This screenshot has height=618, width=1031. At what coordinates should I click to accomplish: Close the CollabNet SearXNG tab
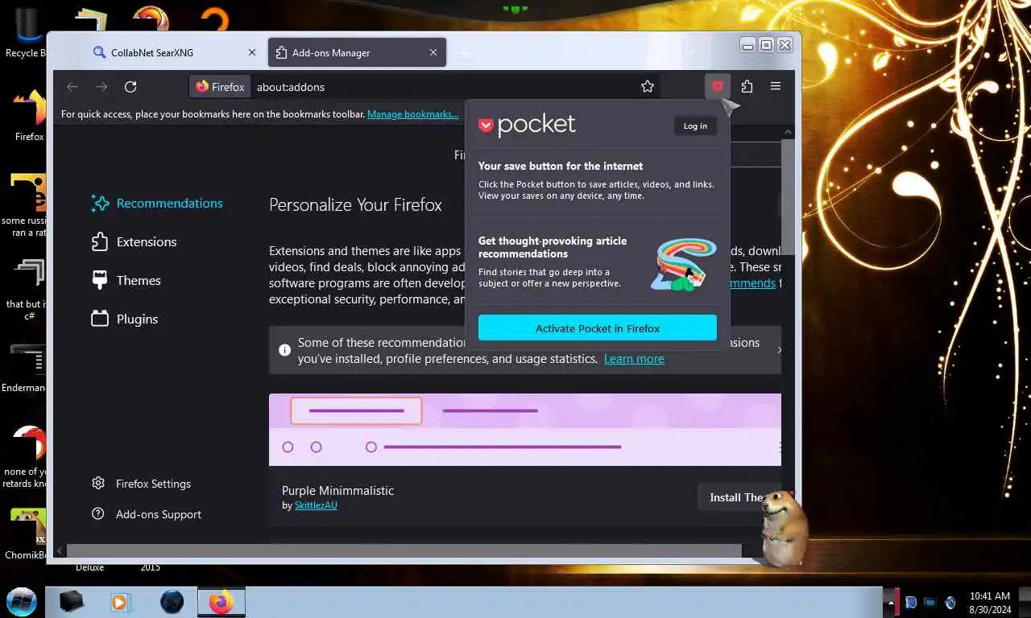(x=251, y=52)
